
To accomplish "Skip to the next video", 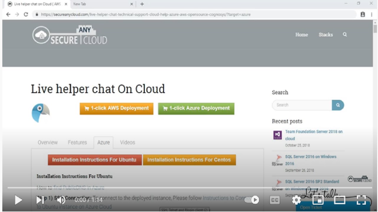I will coord(40,200).
